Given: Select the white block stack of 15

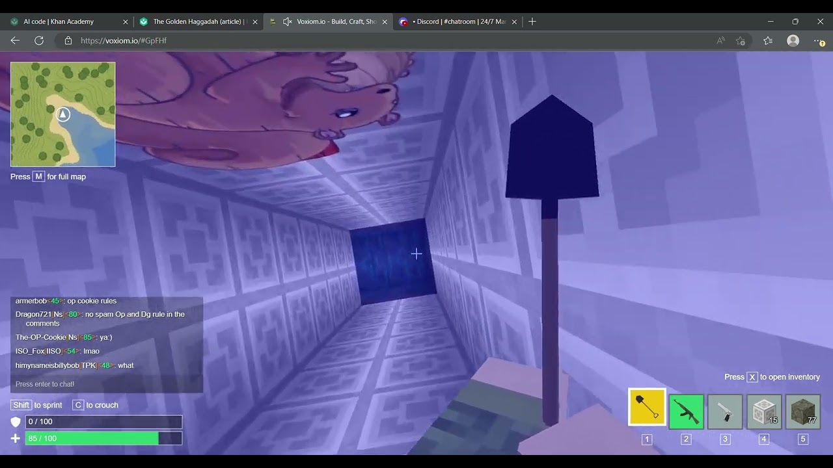Looking at the screenshot, I should pyautogui.click(x=764, y=411).
